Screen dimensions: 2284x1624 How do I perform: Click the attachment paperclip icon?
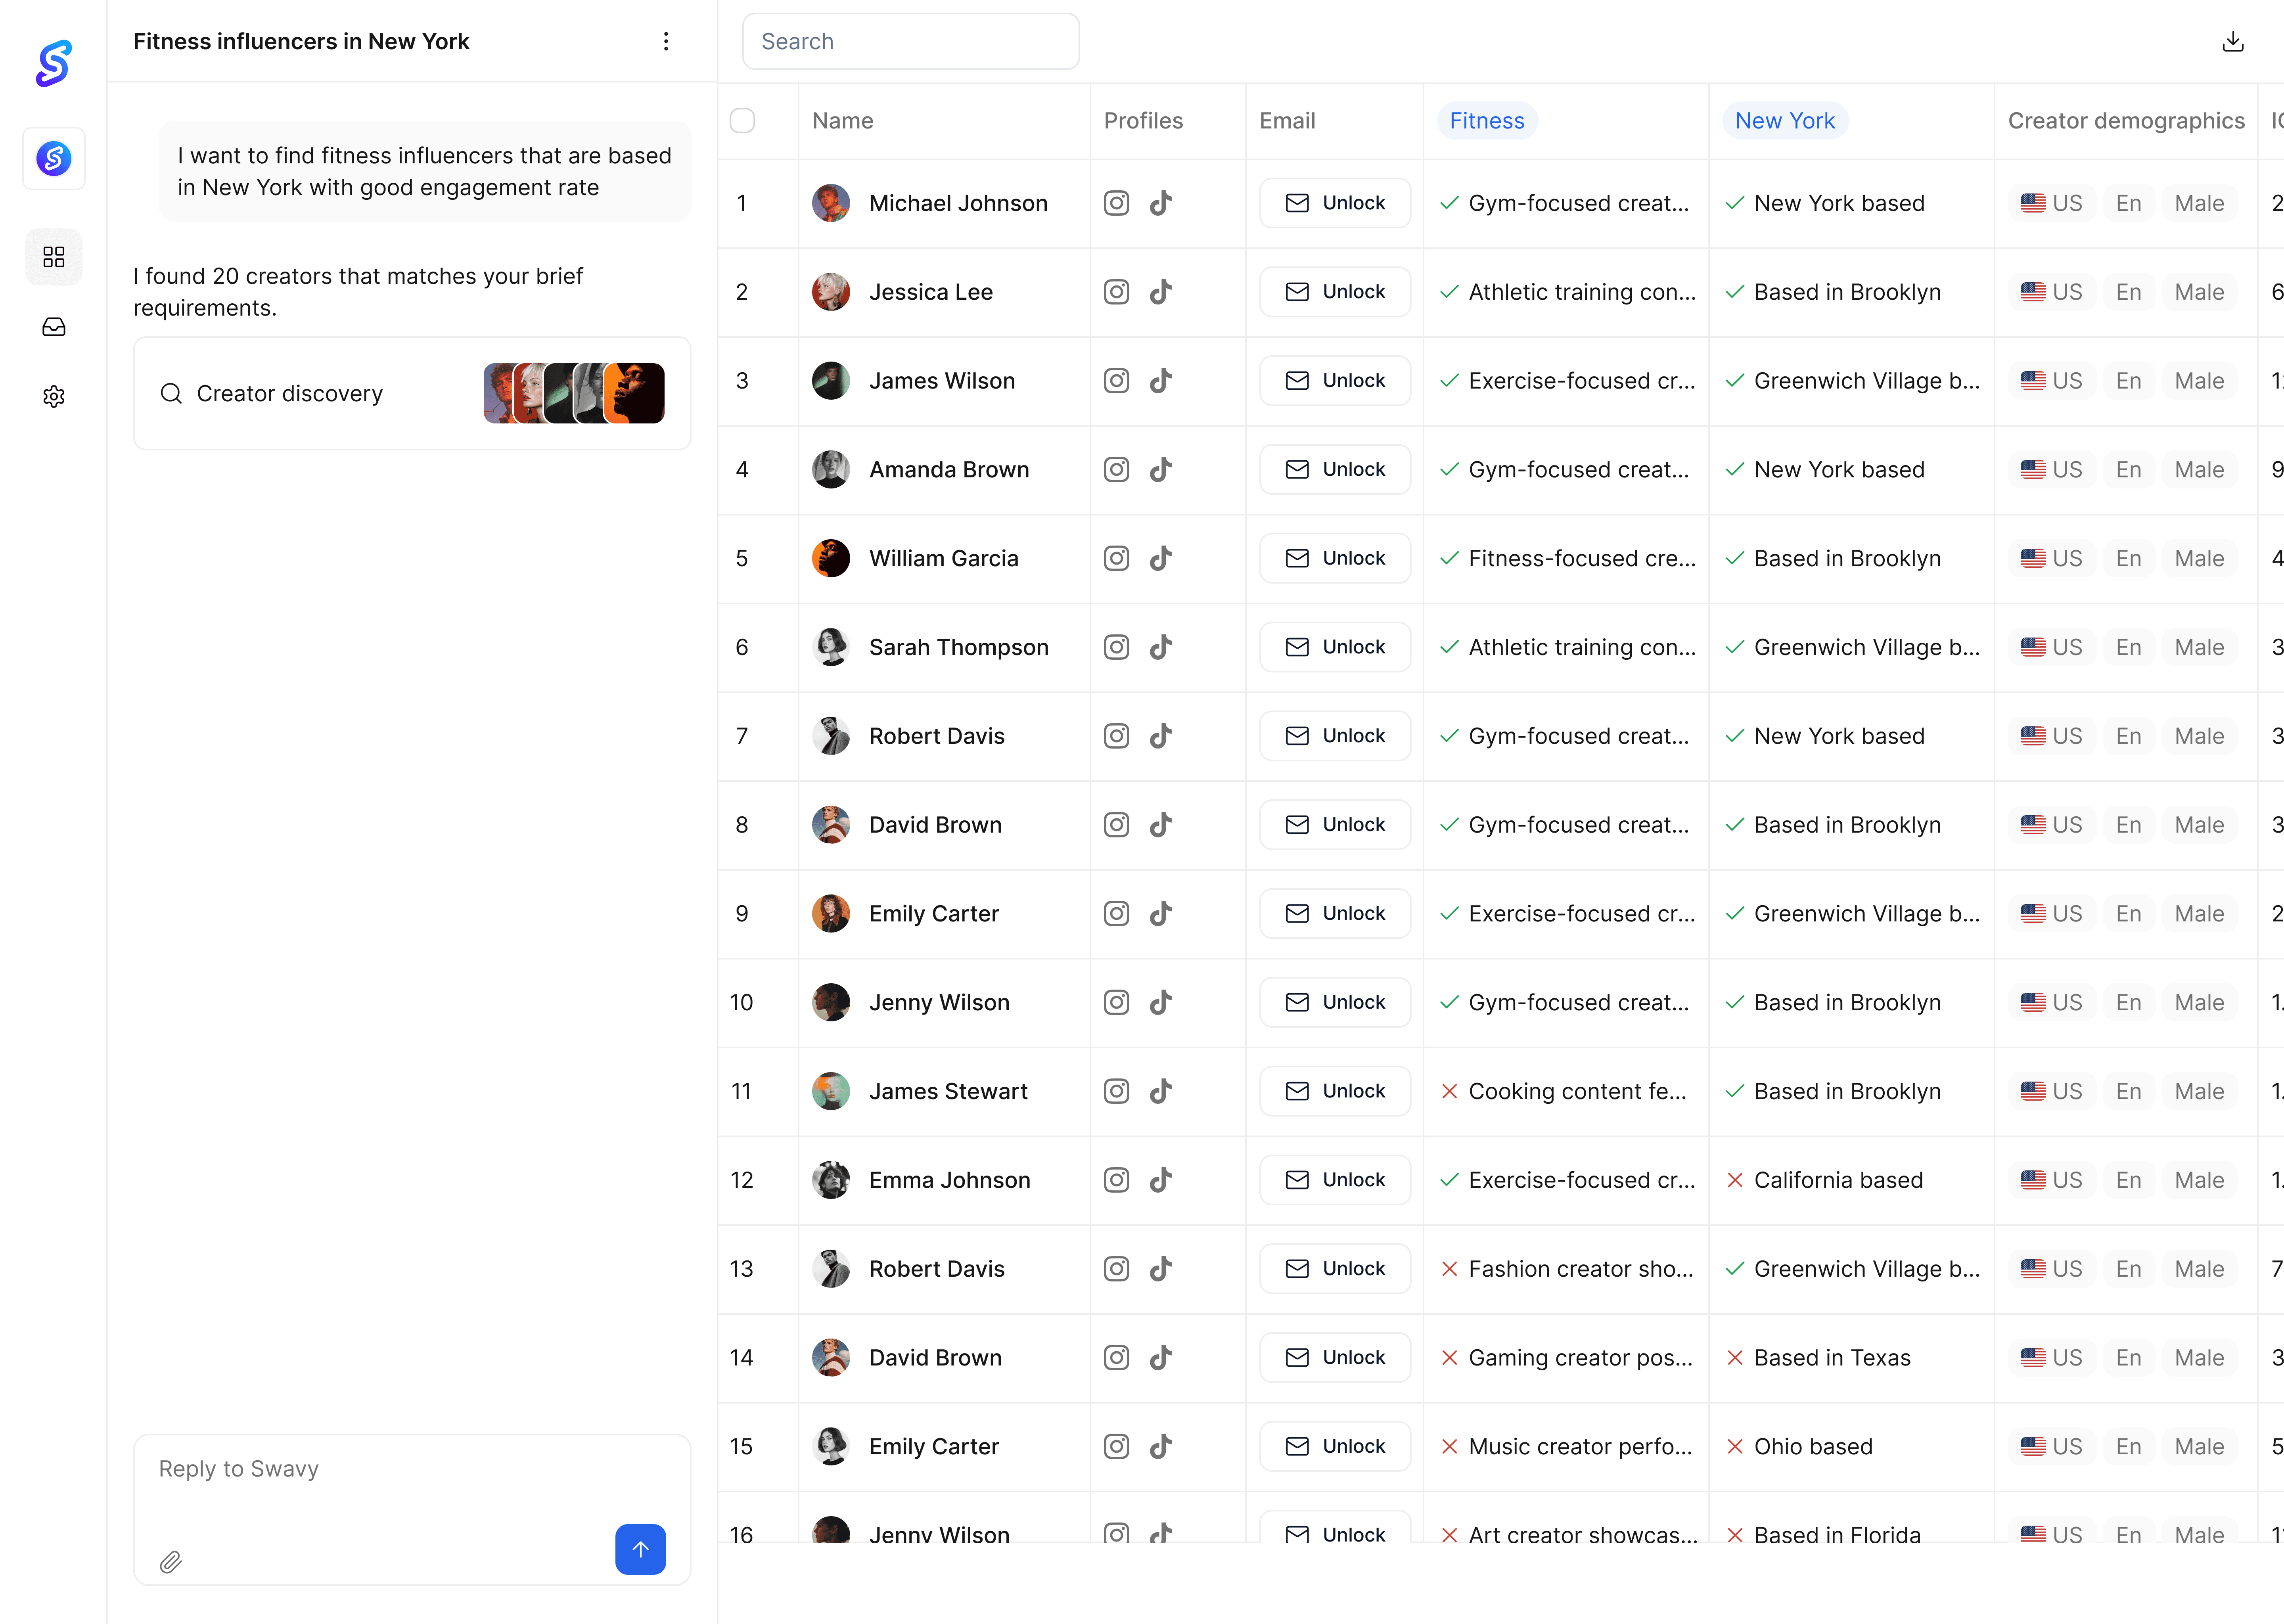tap(171, 1561)
